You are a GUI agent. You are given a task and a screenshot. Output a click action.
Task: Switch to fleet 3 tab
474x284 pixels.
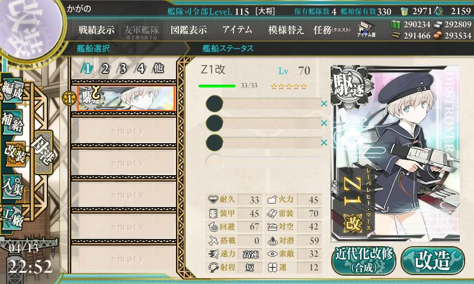tap(123, 69)
